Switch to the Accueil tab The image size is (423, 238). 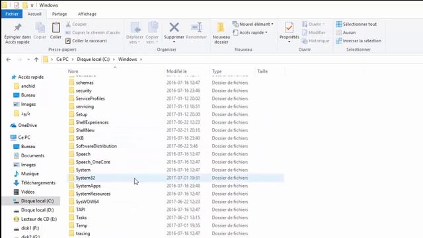coord(34,14)
